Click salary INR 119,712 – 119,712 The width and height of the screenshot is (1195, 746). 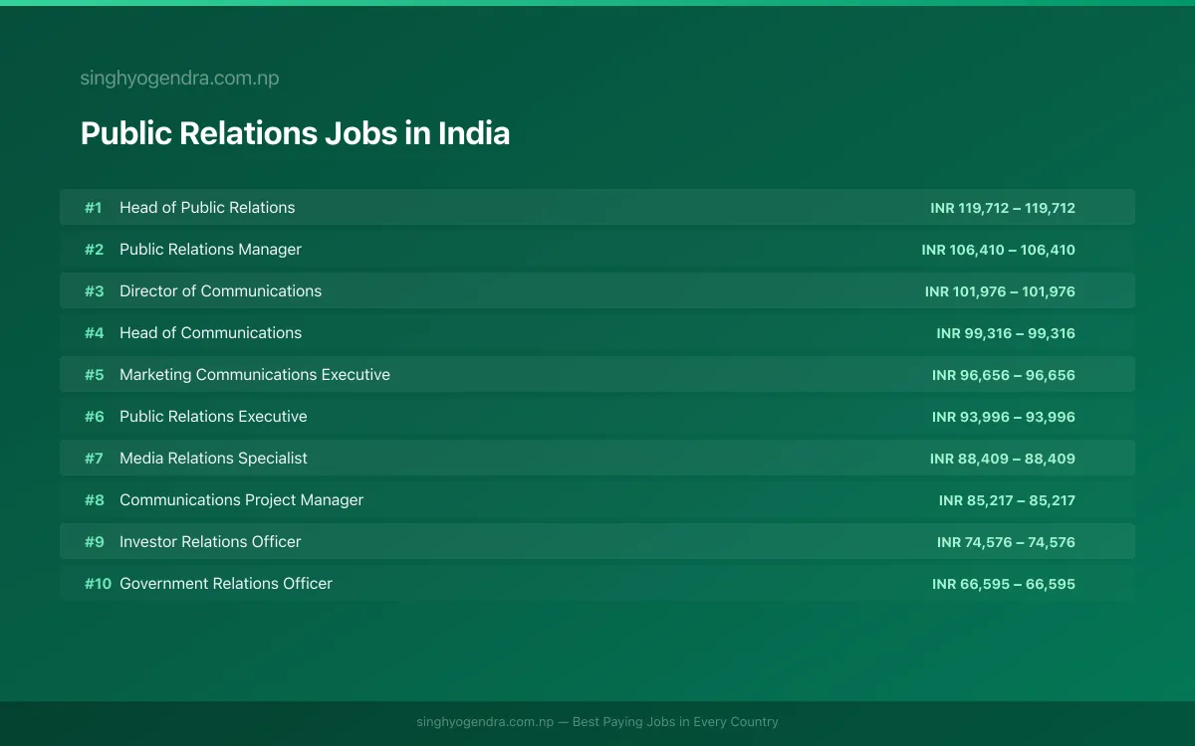1003,208
